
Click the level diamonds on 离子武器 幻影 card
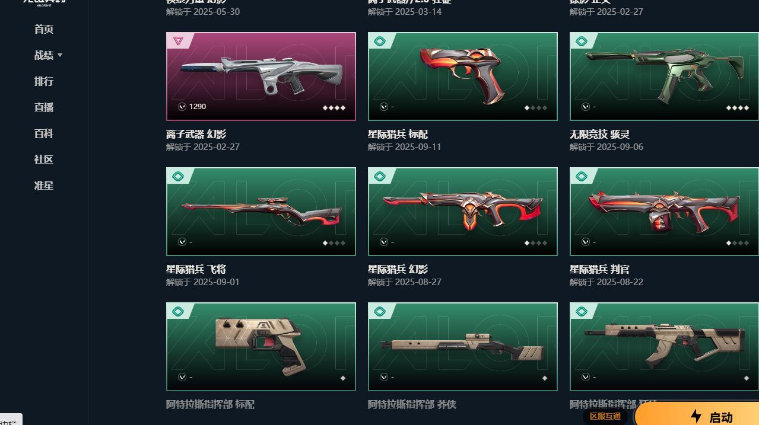pyautogui.click(x=334, y=107)
